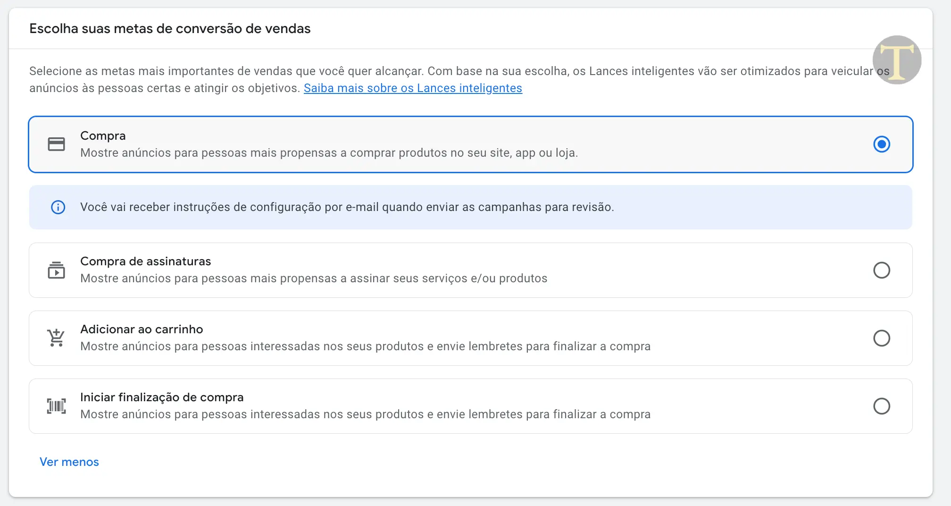Screen dimensions: 951x506
Task: Select the Adicionar ao carrinho radio button
Action: (881, 338)
